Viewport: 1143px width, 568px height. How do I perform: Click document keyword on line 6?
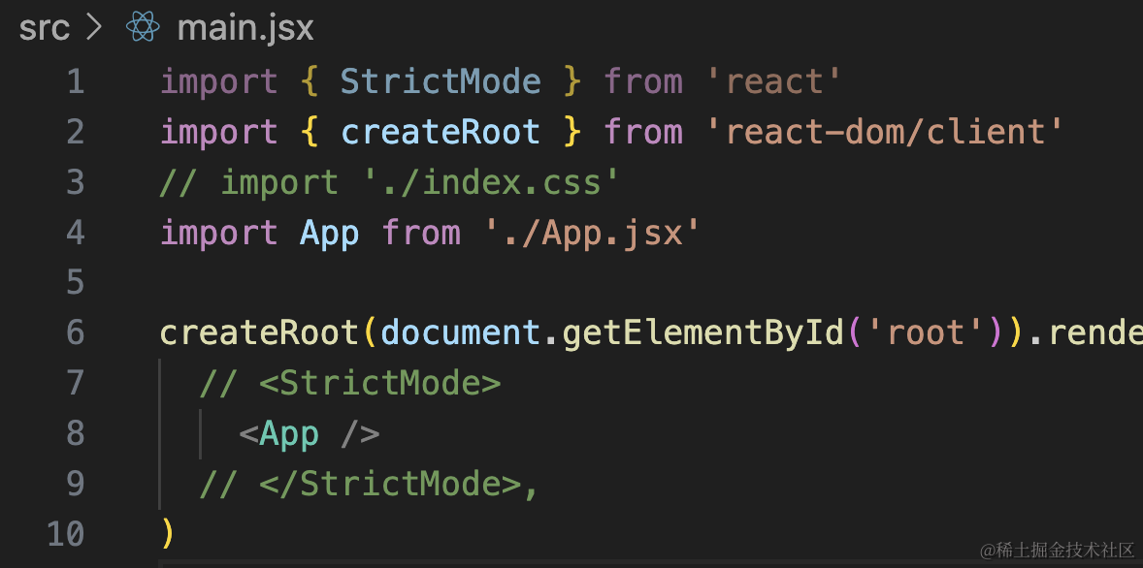(x=461, y=332)
